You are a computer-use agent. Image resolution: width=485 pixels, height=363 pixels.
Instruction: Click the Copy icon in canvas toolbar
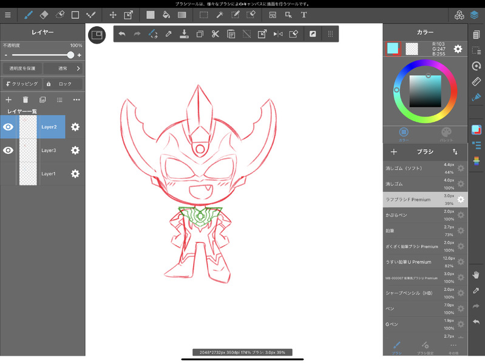[200, 34]
